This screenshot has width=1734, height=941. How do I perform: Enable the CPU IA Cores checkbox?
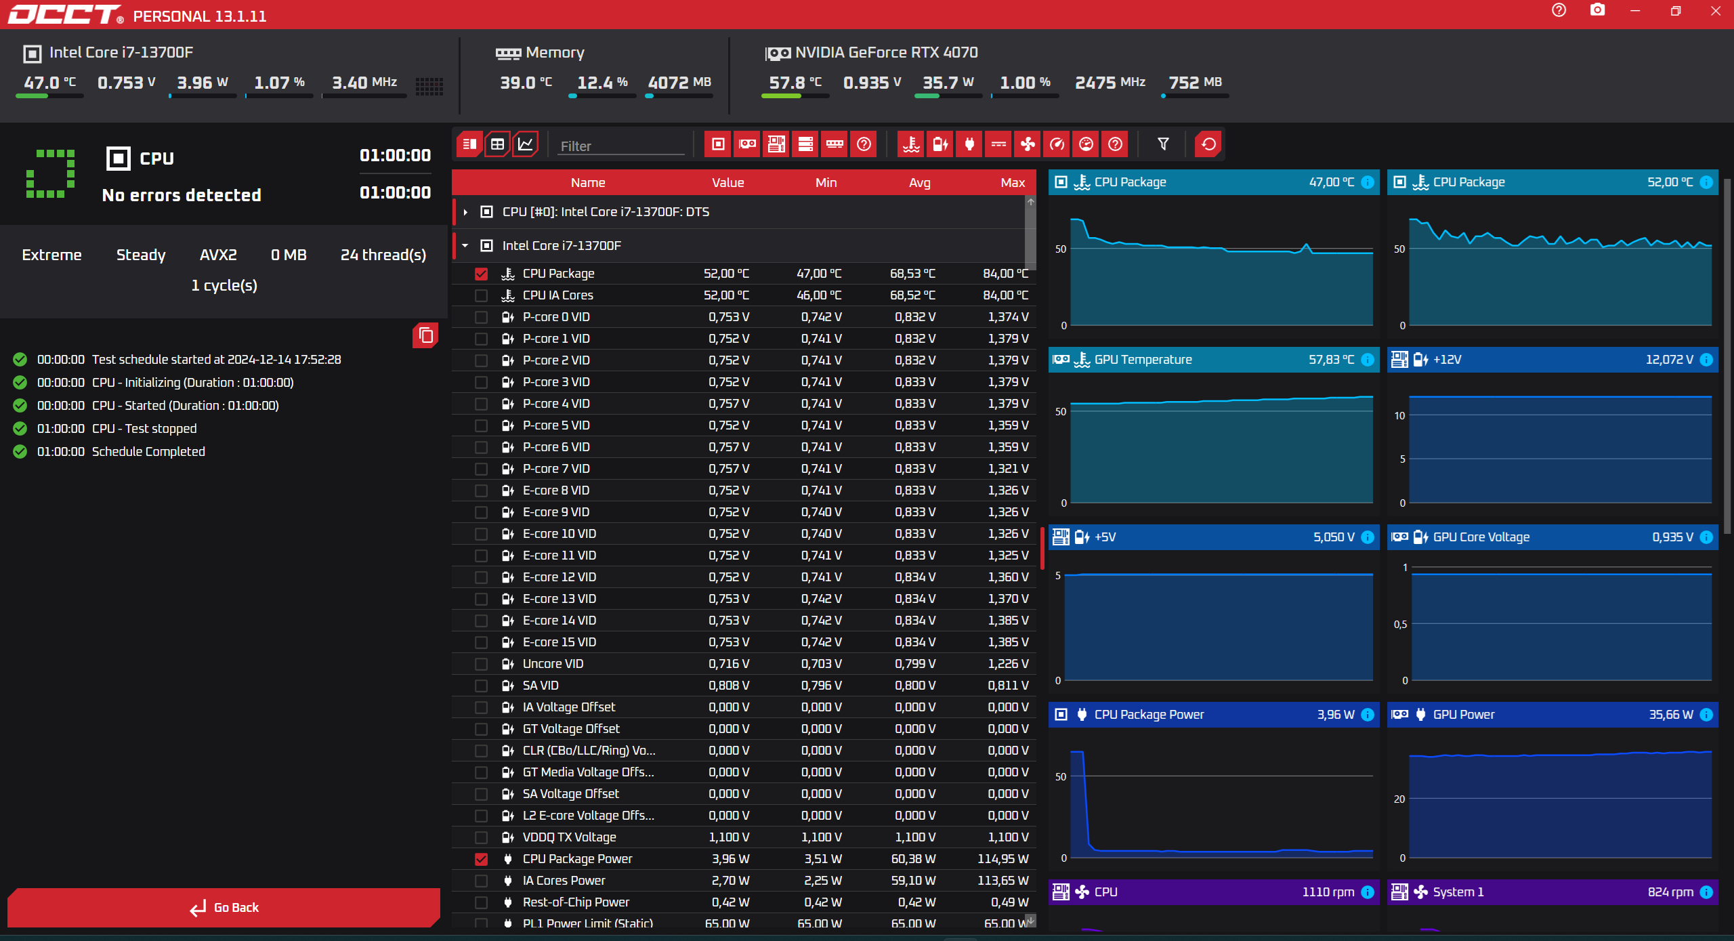481,295
